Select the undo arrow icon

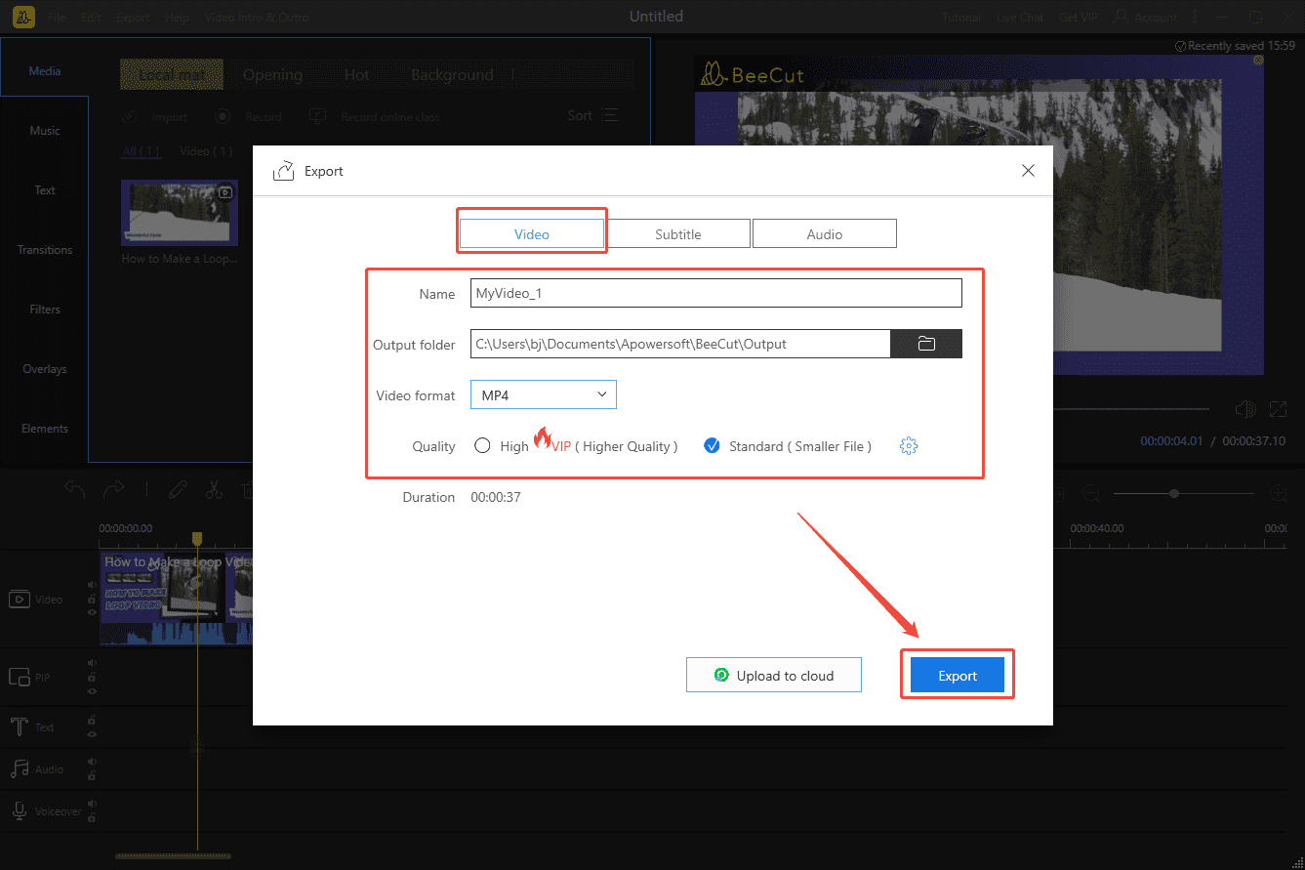(x=75, y=489)
